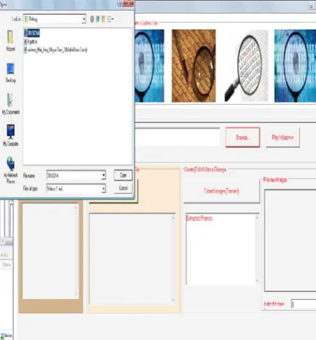Click the video path text field beside Browse
The height and width of the screenshot is (340, 316).
pos(177,137)
